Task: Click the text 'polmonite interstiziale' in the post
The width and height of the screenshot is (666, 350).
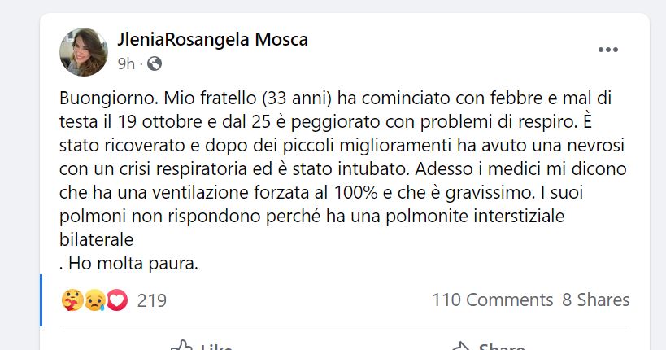Action: click(x=475, y=216)
